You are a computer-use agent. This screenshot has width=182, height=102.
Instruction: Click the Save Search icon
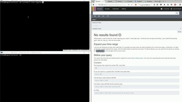point(99,16)
